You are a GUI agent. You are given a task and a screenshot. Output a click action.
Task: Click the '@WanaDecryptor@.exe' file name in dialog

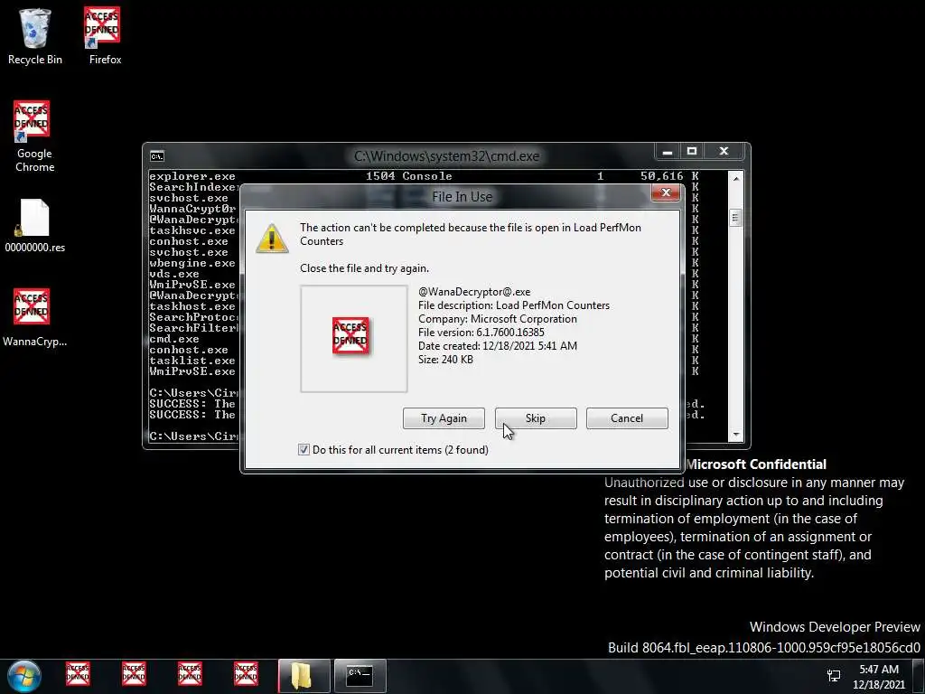click(x=474, y=292)
